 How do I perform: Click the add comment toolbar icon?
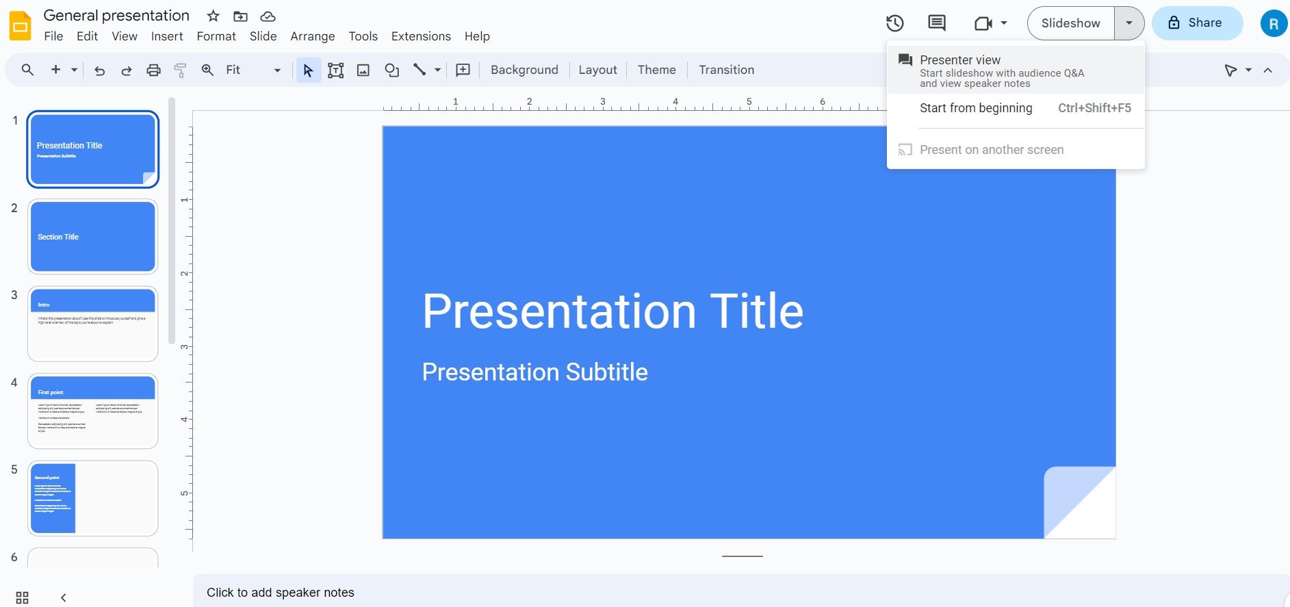(x=463, y=70)
